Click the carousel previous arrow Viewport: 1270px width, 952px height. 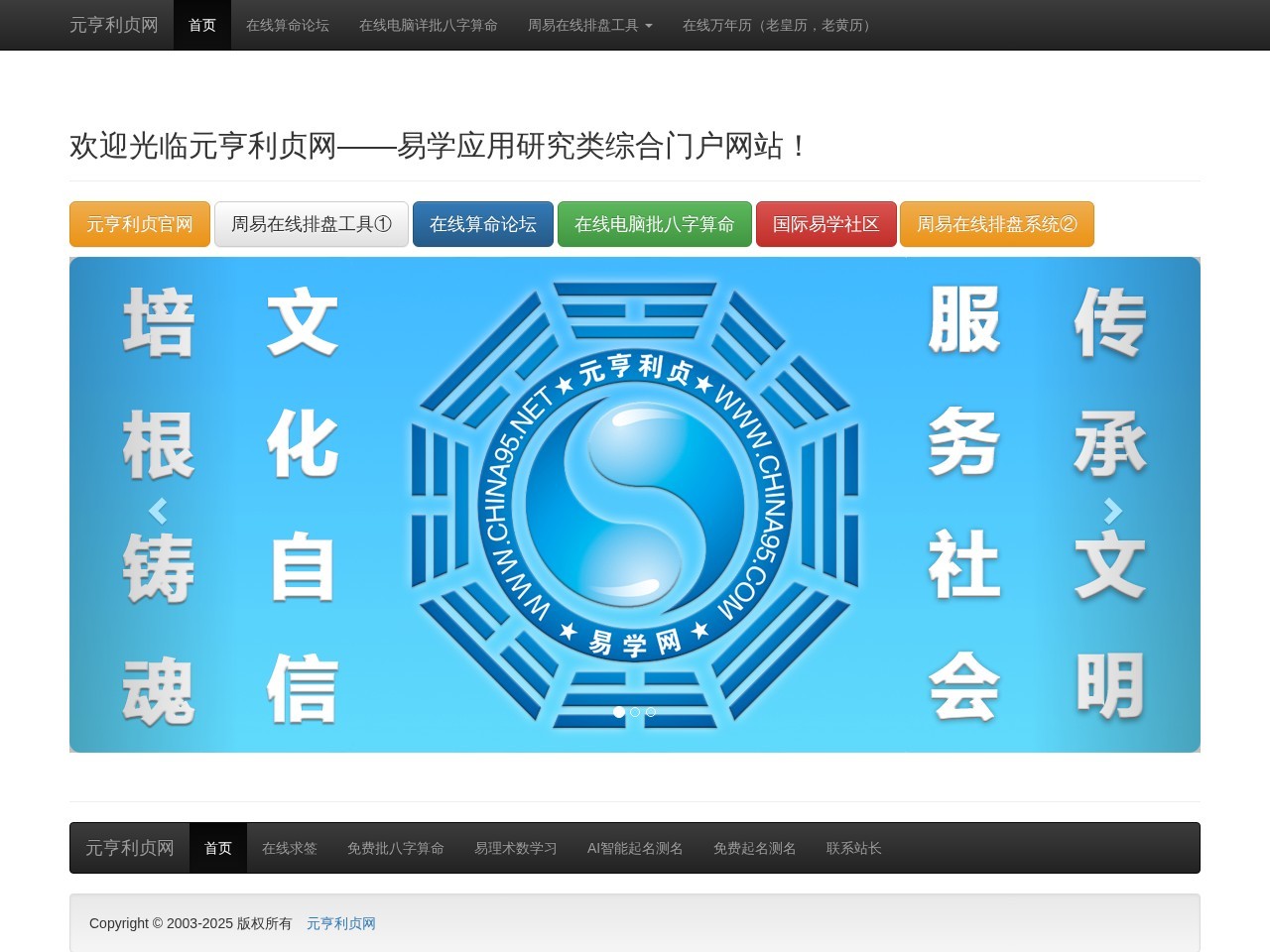pos(158,511)
